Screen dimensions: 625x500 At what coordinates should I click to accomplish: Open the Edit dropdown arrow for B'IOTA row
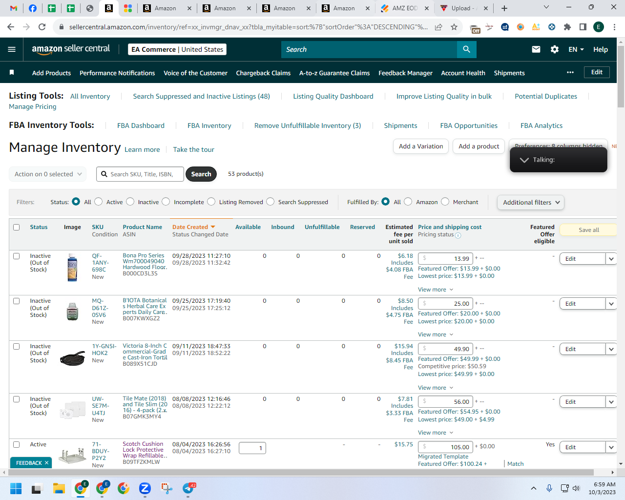click(x=611, y=304)
